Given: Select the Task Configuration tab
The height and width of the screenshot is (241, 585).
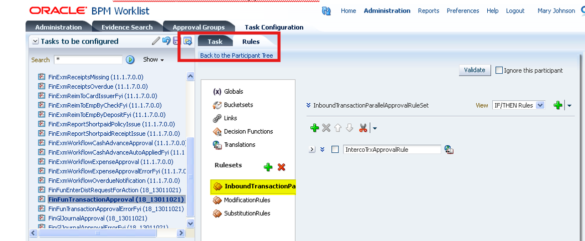Looking at the screenshot, I should [x=274, y=27].
